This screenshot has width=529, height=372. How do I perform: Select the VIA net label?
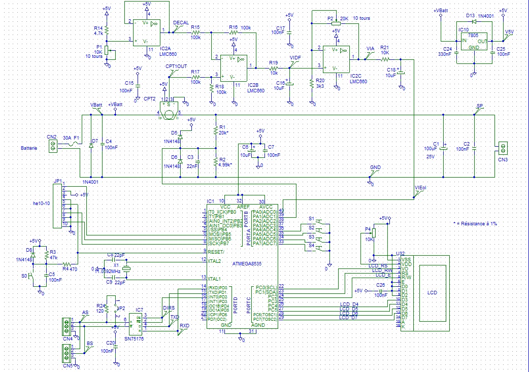coord(371,49)
